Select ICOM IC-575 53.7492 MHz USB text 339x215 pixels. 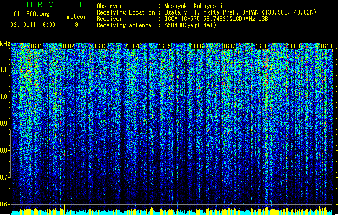[217, 19]
